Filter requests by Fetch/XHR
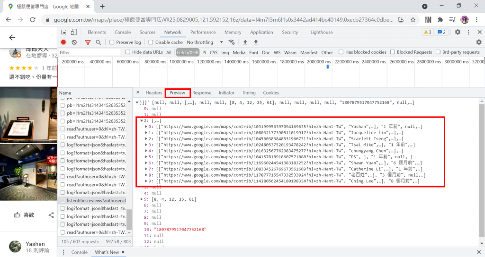 point(188,52)
